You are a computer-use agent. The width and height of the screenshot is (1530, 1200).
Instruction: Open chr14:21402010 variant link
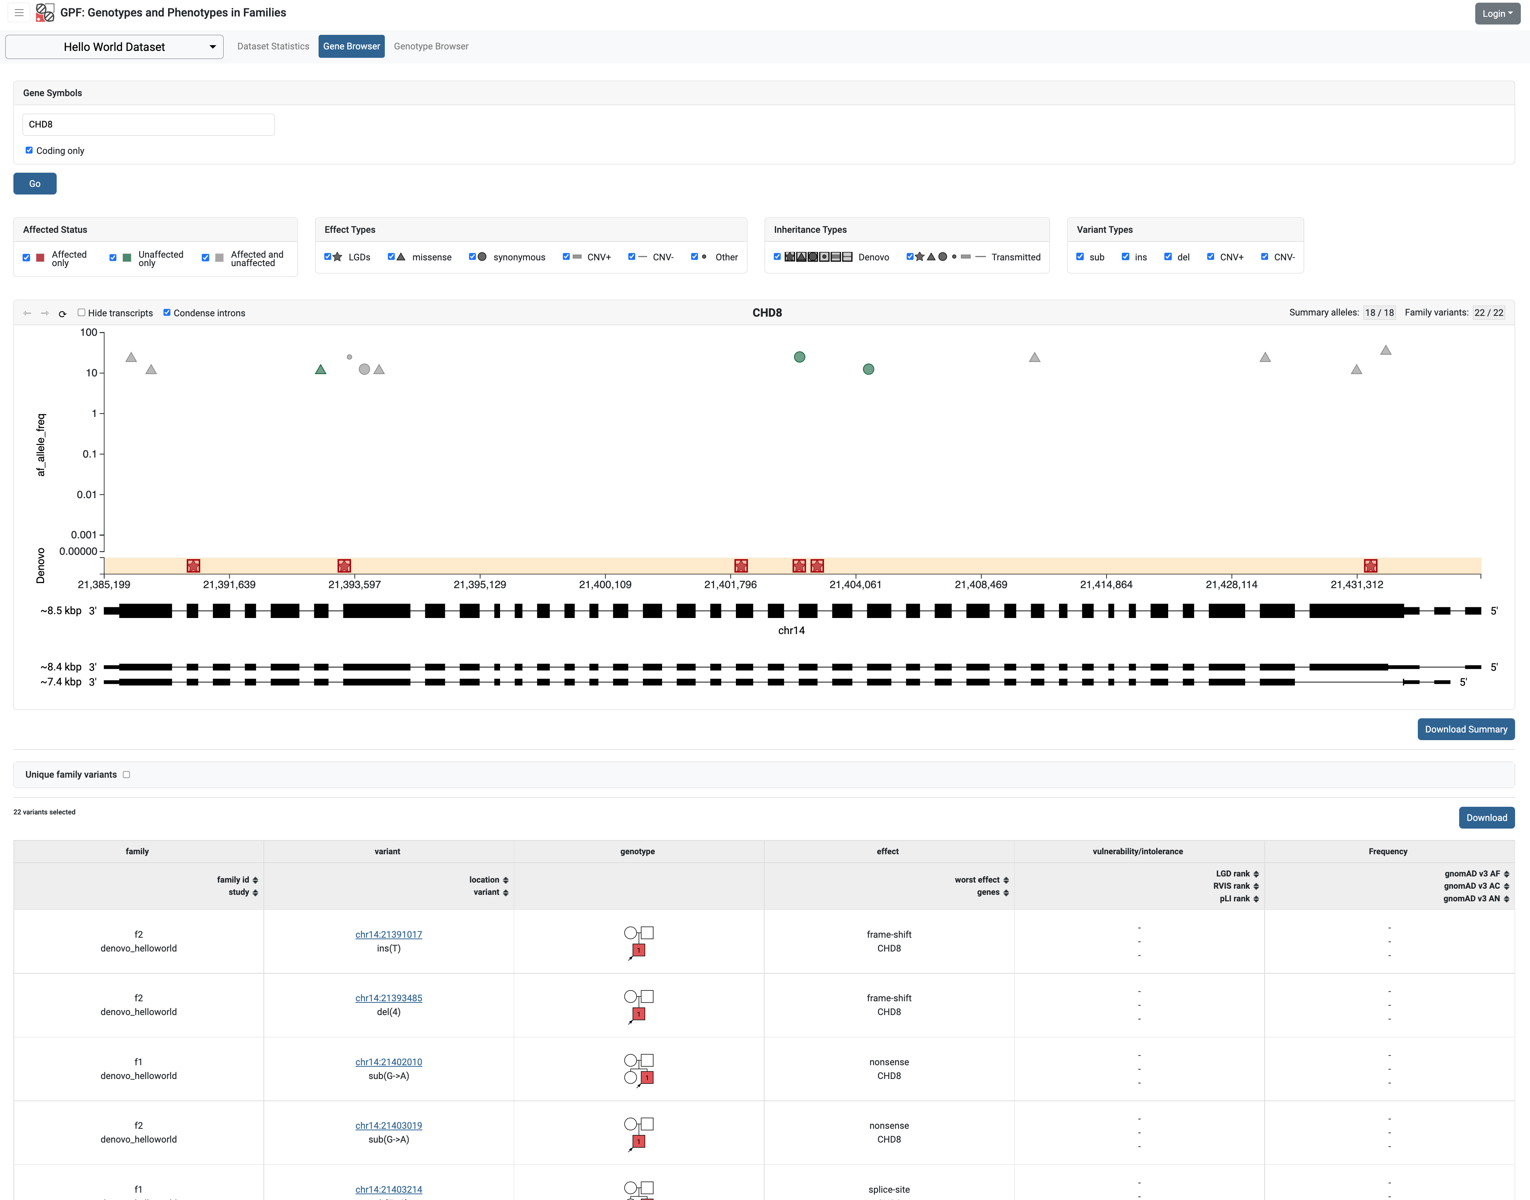(389, 1062)
